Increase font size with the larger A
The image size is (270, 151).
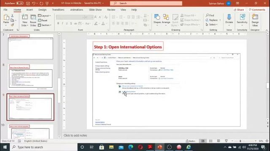tap(96, 17)
